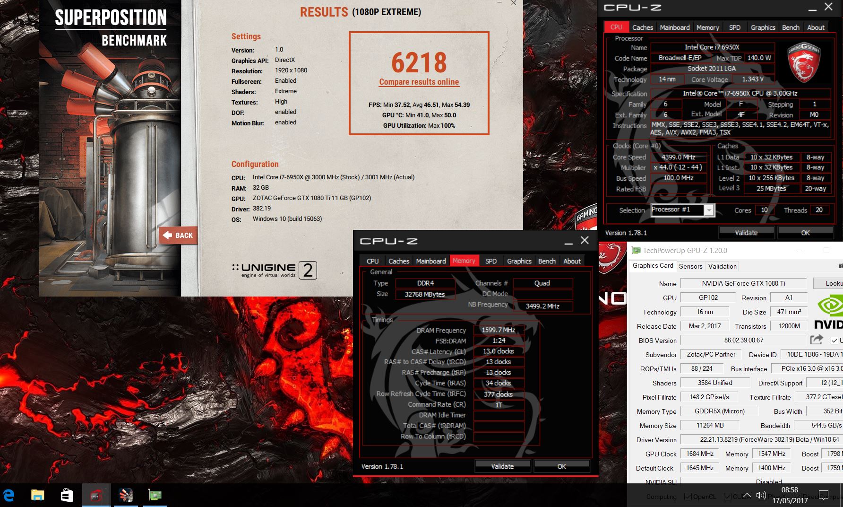Switch to GPU-Z taskbar icon
Screen dimensions: 843x507
pos(155,495)
